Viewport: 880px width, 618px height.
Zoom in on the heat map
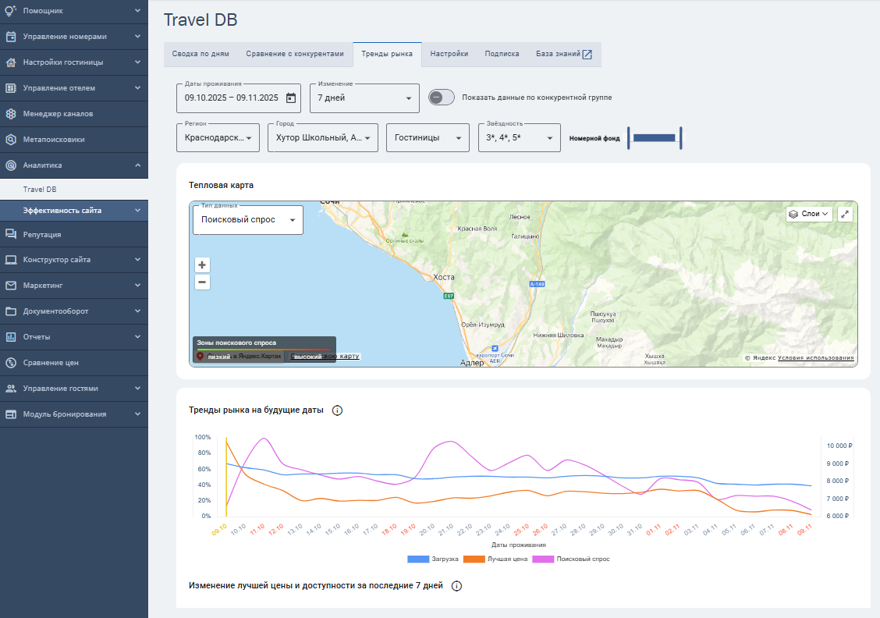(202, 265)
